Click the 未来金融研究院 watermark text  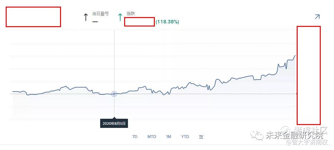pos(295,135)
